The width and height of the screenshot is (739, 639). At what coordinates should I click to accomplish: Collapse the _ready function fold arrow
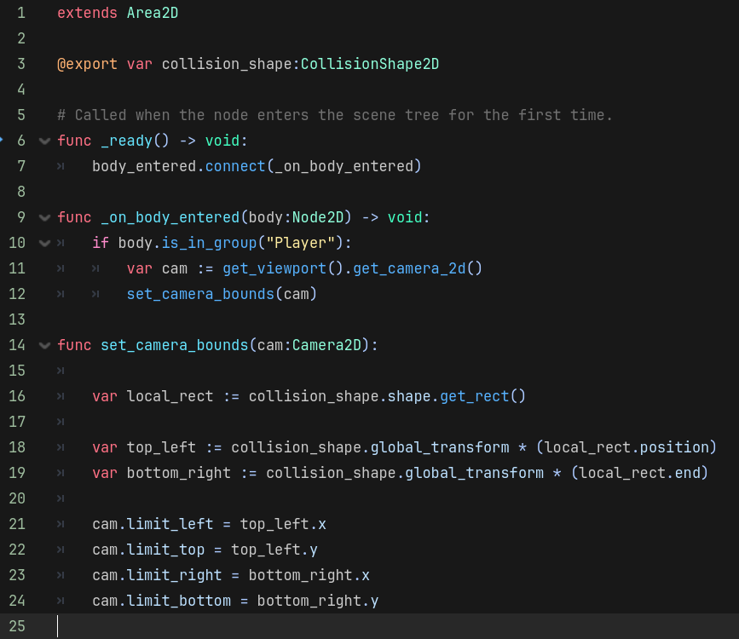(x=44, y=141)
